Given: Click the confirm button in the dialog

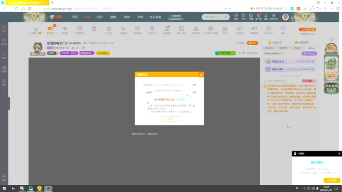Looking at the screenshot, I should 170,119.
